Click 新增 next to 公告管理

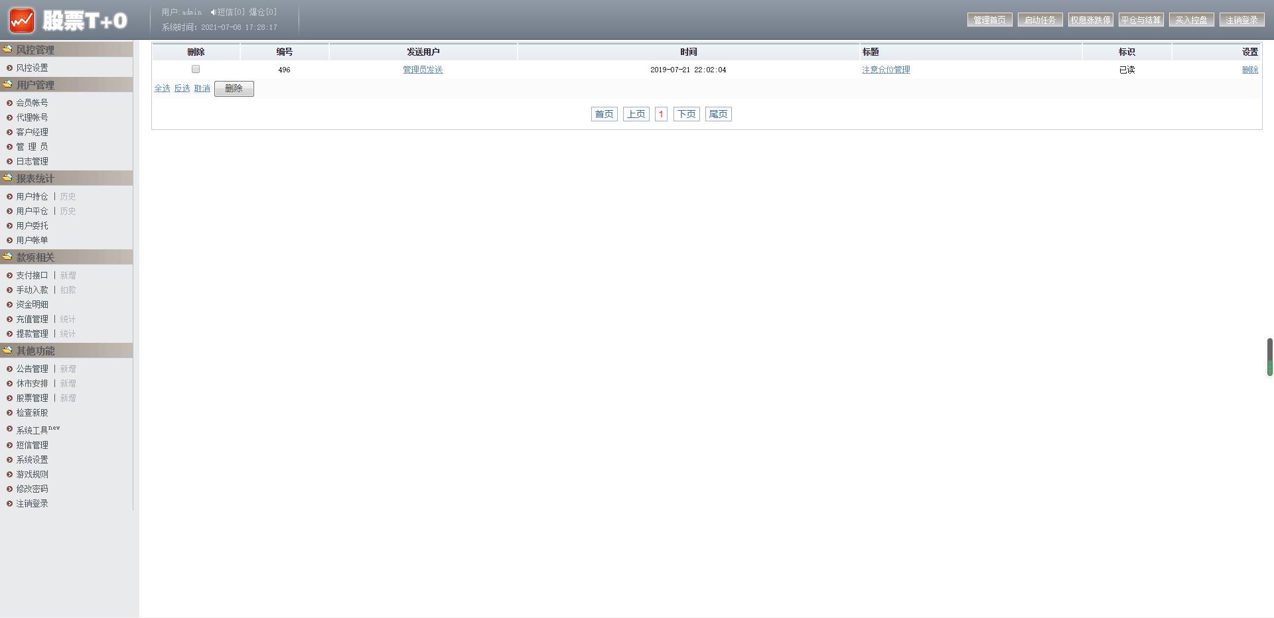point(68,369)
